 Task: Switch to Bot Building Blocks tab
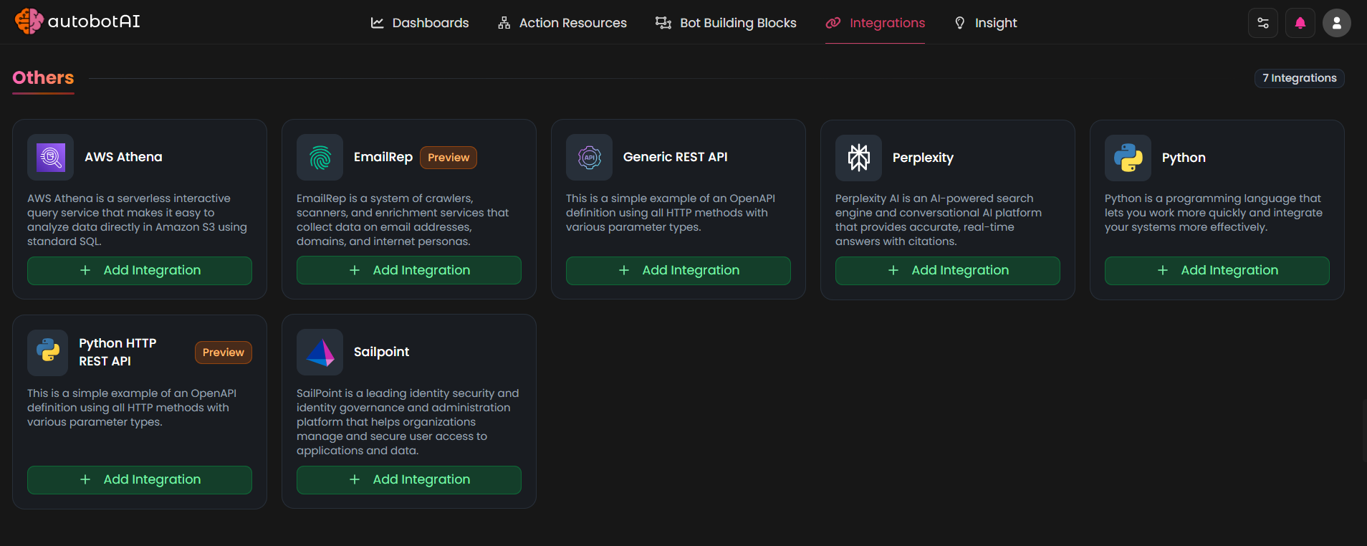726,23
